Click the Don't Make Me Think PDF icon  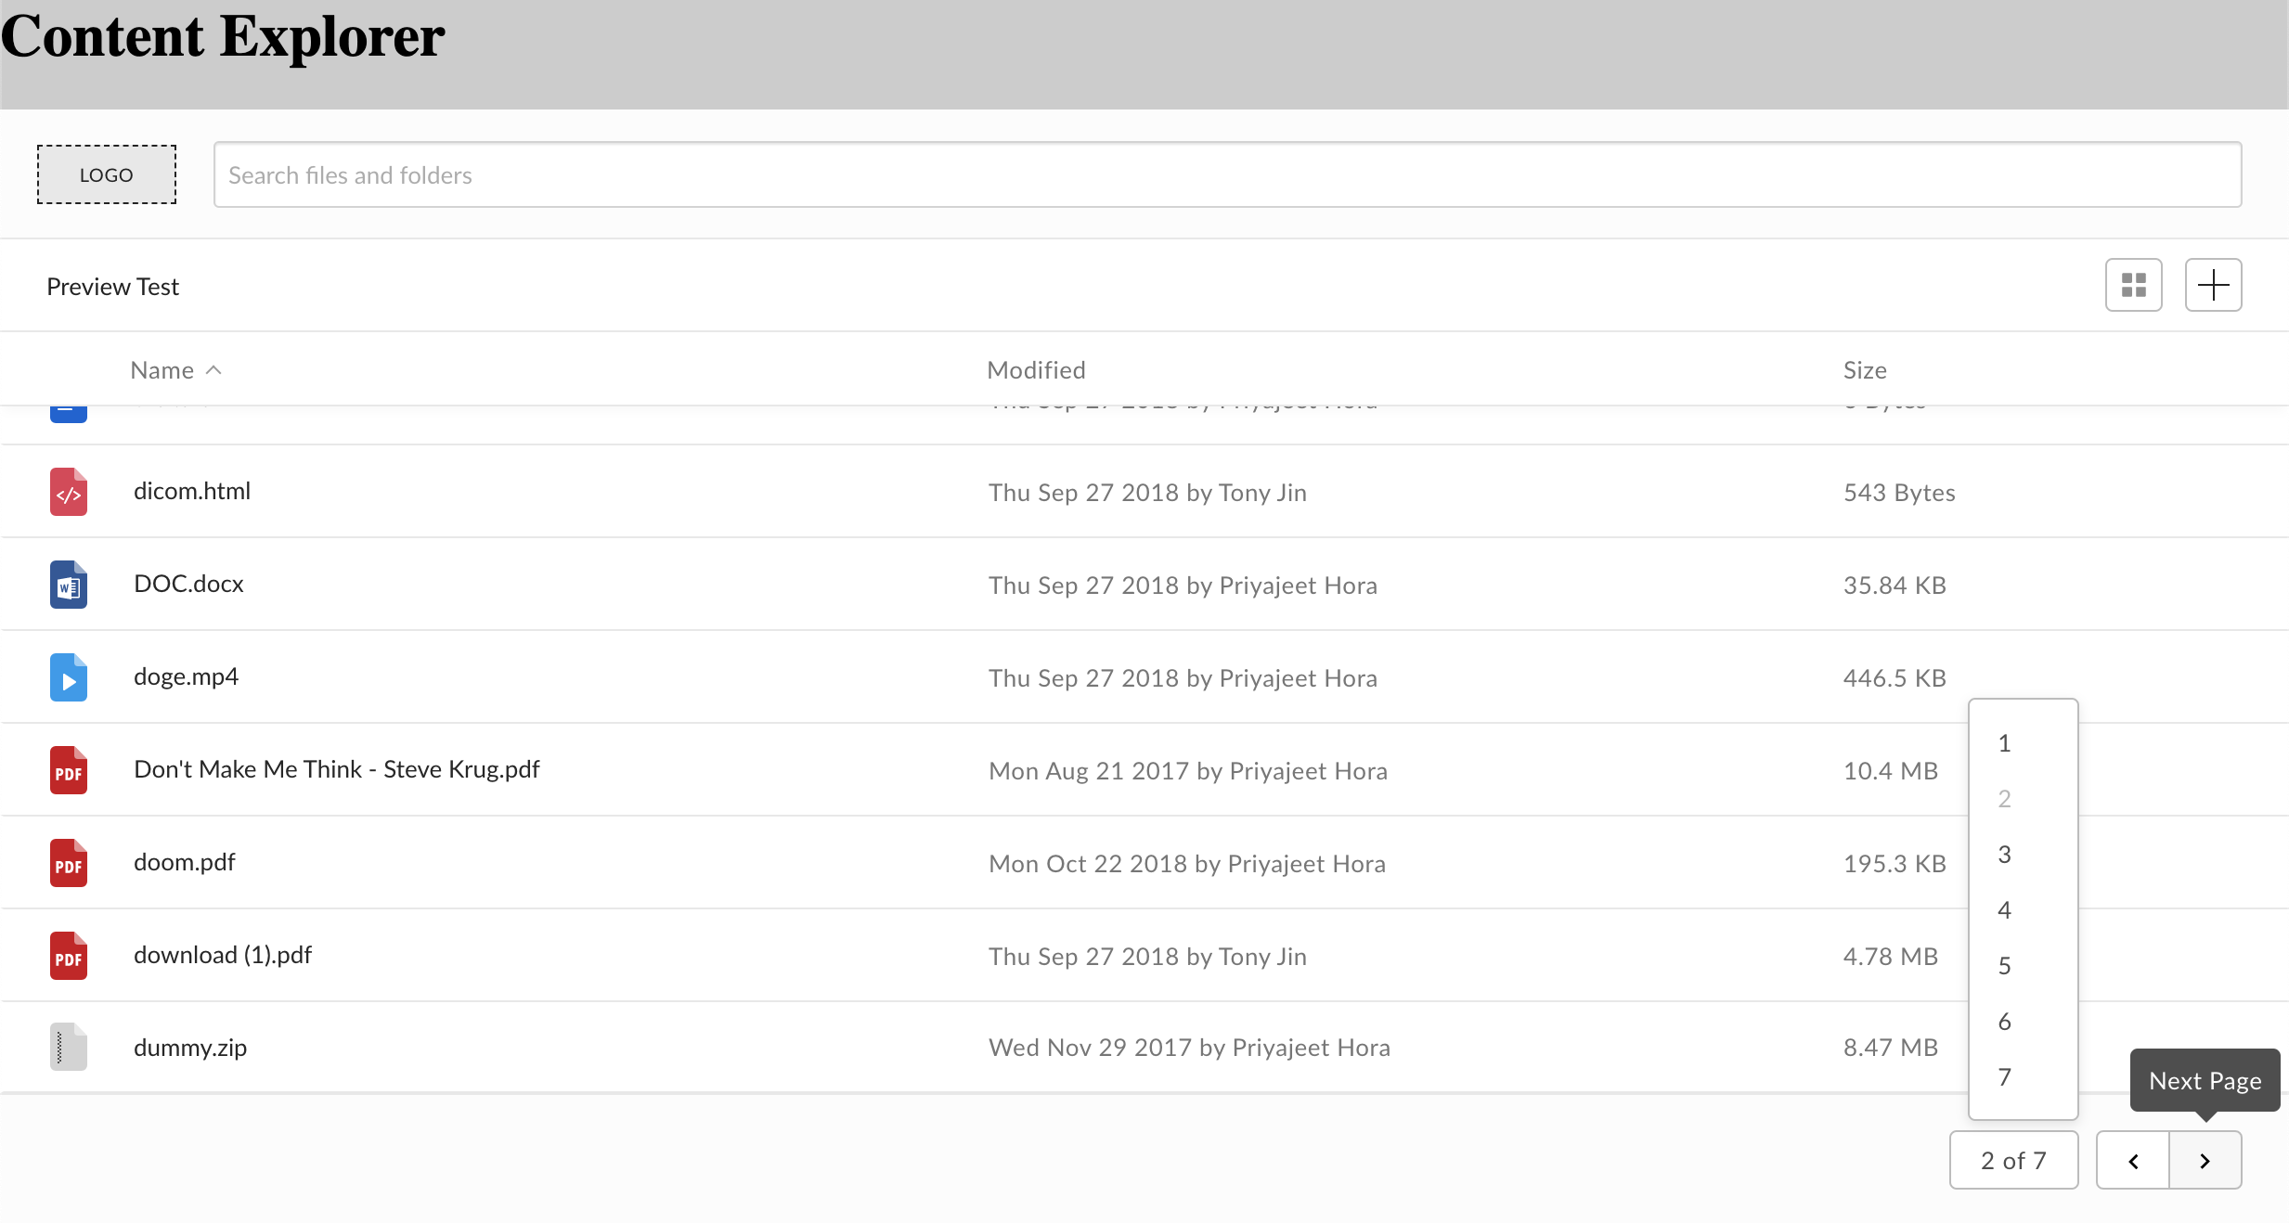69,770
